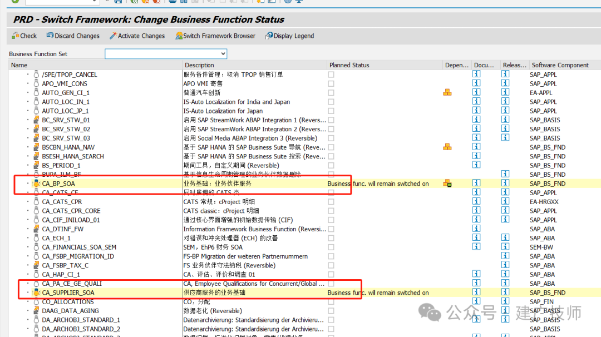601x337 pixels.
Task: Open documentation icon for CA_DTINF_FW
Action: 476,229
